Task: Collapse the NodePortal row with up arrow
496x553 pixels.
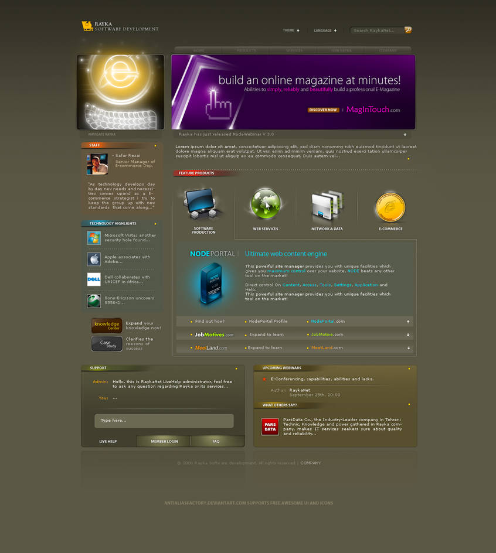Action: point(408,322)
